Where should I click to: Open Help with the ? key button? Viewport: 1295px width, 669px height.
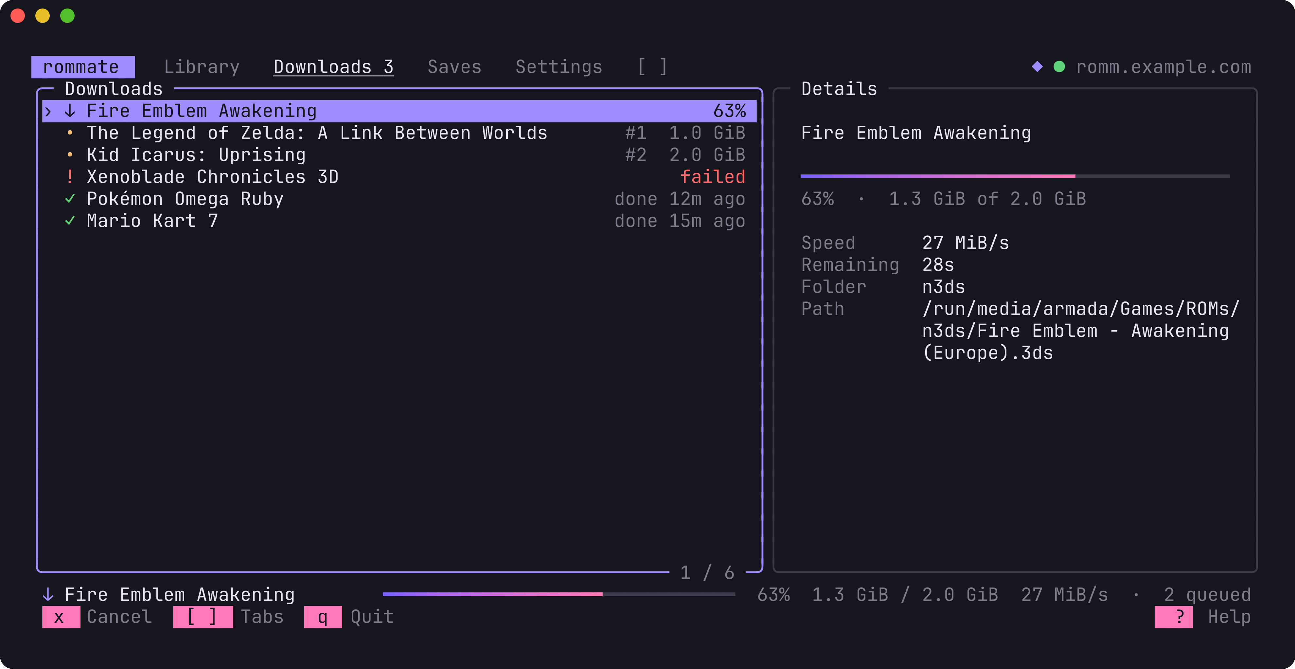1174,617
